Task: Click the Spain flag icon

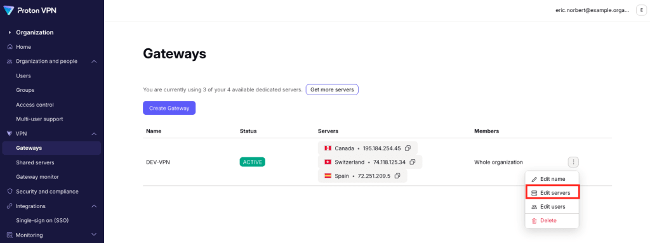Action: click(x=328, y=176)
